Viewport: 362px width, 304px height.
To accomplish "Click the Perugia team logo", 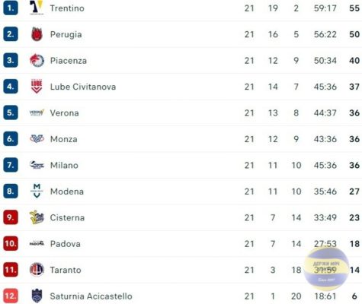I will 37,34.
